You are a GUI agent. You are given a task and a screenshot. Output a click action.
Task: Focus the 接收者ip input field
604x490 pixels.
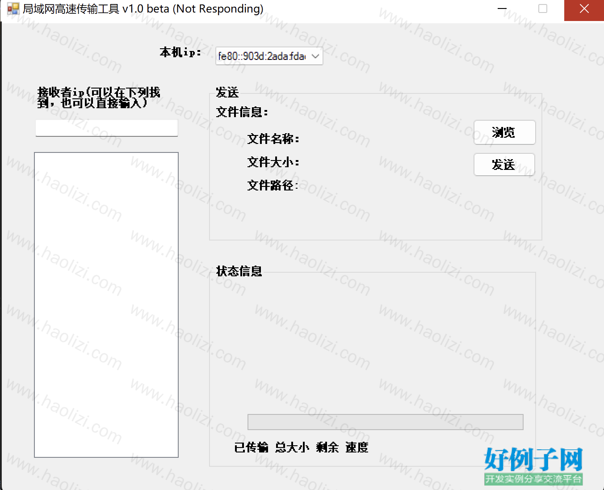coord(107,128)
